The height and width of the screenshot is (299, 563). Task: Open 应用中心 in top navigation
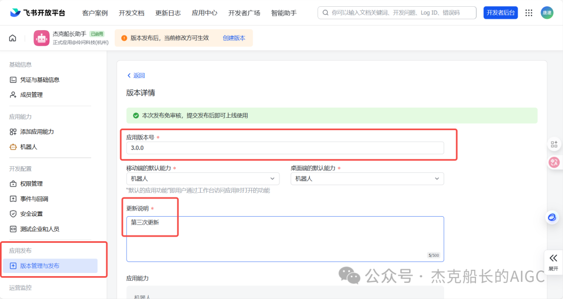(204, 13)
